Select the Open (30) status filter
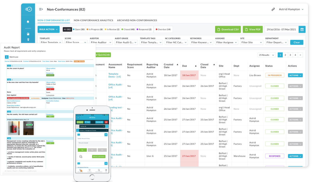Image resolution: width=312 pixels, height=182 pixels. click(79, 29)
